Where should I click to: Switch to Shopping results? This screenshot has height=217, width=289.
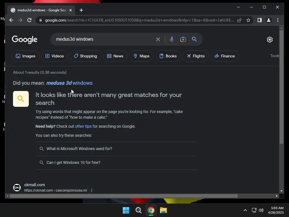tap(85, 56)
